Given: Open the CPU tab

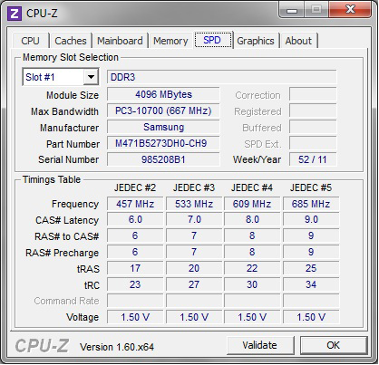Looking at the screenshot, I should point(30,41).
